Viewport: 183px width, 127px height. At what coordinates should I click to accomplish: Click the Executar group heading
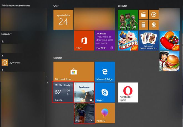coord(122,6)
